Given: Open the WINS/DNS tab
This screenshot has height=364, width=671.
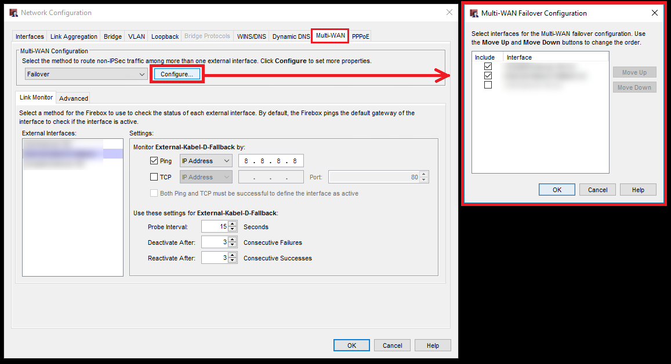Looking at the screenshot, I should [x=251, y=36].
